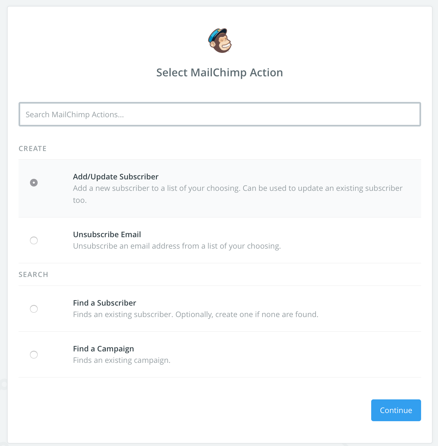Choose the Find a Campaign radio button
Viewport: 438px width, 446px height.
[x=34, y=355]
